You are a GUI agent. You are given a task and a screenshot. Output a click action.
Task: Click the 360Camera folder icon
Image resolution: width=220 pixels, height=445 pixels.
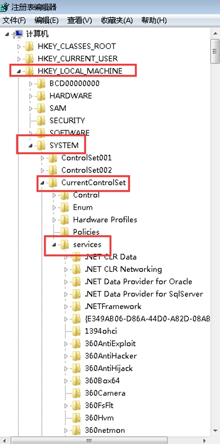[77, 393]
